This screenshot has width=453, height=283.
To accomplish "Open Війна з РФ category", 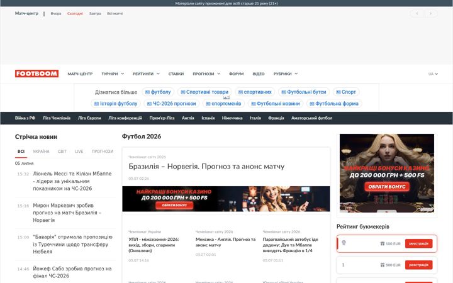I will [25, 118].
